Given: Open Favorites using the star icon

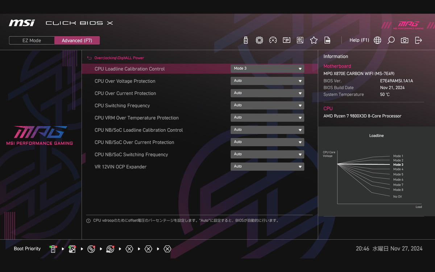Looking at the screenshot, I should 314,40.
